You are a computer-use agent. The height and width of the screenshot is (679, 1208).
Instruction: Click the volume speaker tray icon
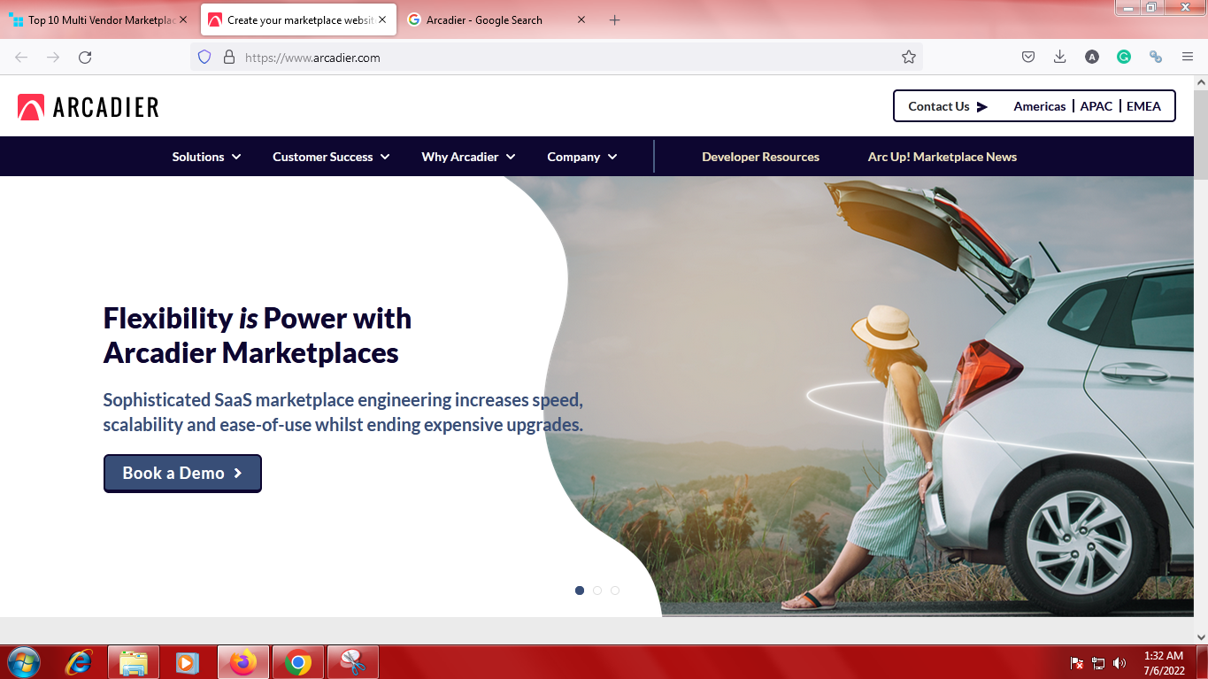1120,663
